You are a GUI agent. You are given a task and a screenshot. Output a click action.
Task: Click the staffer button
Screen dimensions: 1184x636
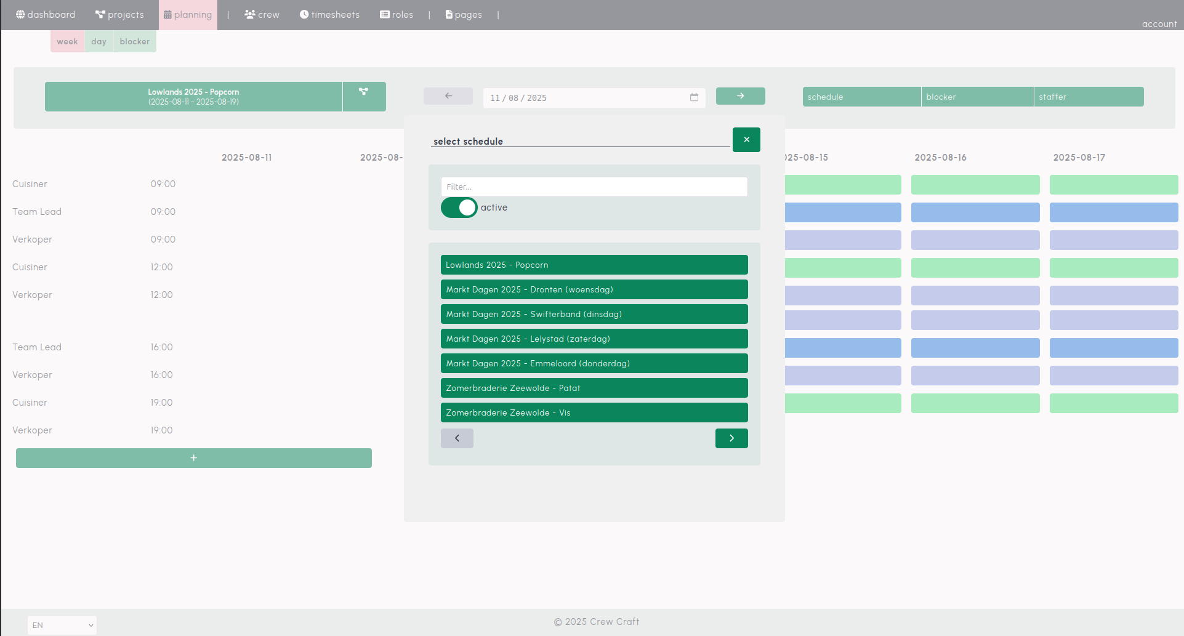point(1089,97)
